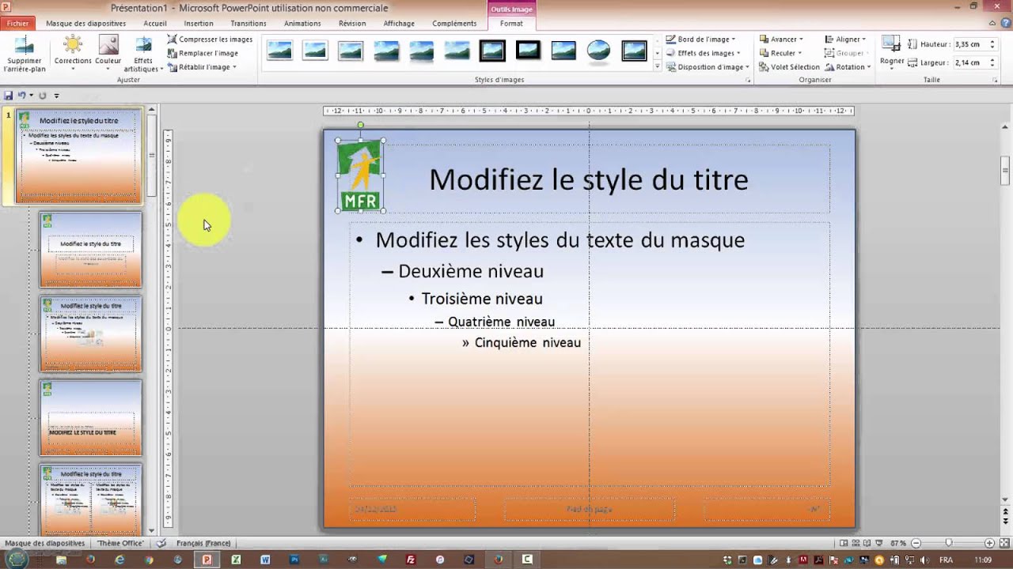Open the Couleur image tool
1013x569 pixels.
[108, 53]
